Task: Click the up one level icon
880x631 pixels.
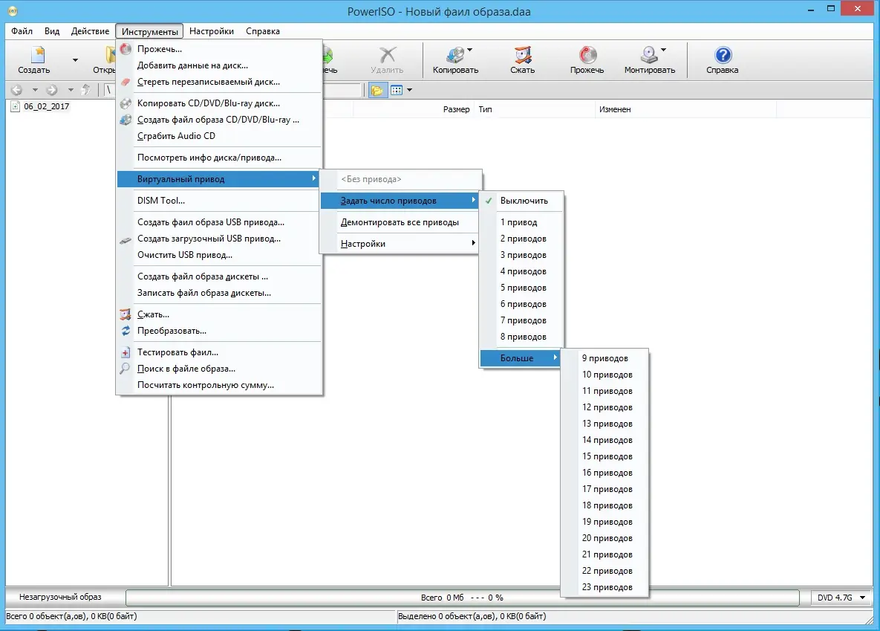Action: pyautogui.click(x=86, y=90)
